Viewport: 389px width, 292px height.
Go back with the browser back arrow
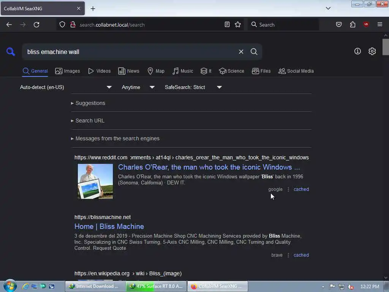pyautogui.click(x=9, y=25)
